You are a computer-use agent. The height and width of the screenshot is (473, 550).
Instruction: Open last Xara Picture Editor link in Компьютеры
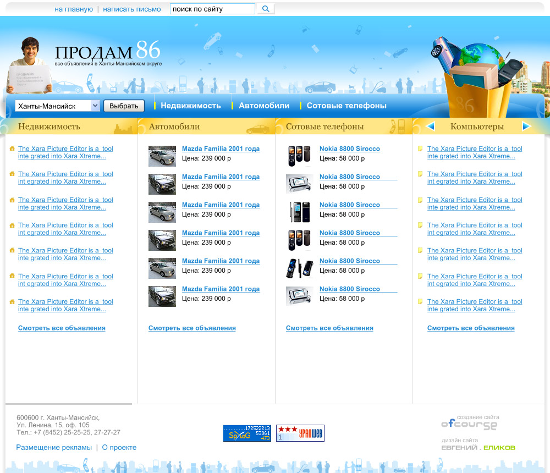475,305
